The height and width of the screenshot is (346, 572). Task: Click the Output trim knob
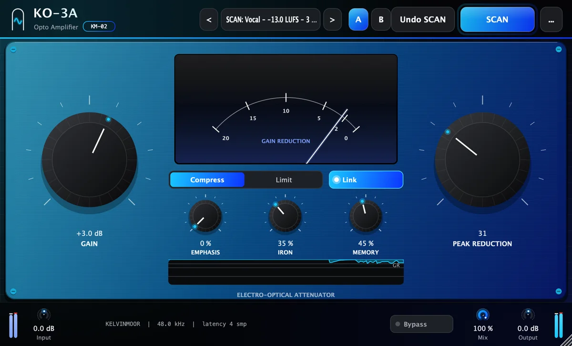(528, 315)
